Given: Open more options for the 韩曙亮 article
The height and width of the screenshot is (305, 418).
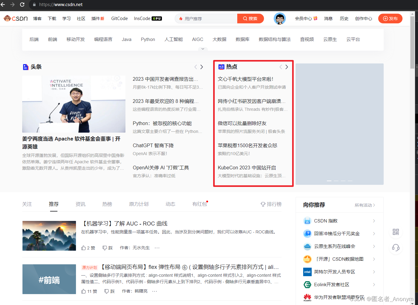Looking at the screenshot, I should pos(155,291).
